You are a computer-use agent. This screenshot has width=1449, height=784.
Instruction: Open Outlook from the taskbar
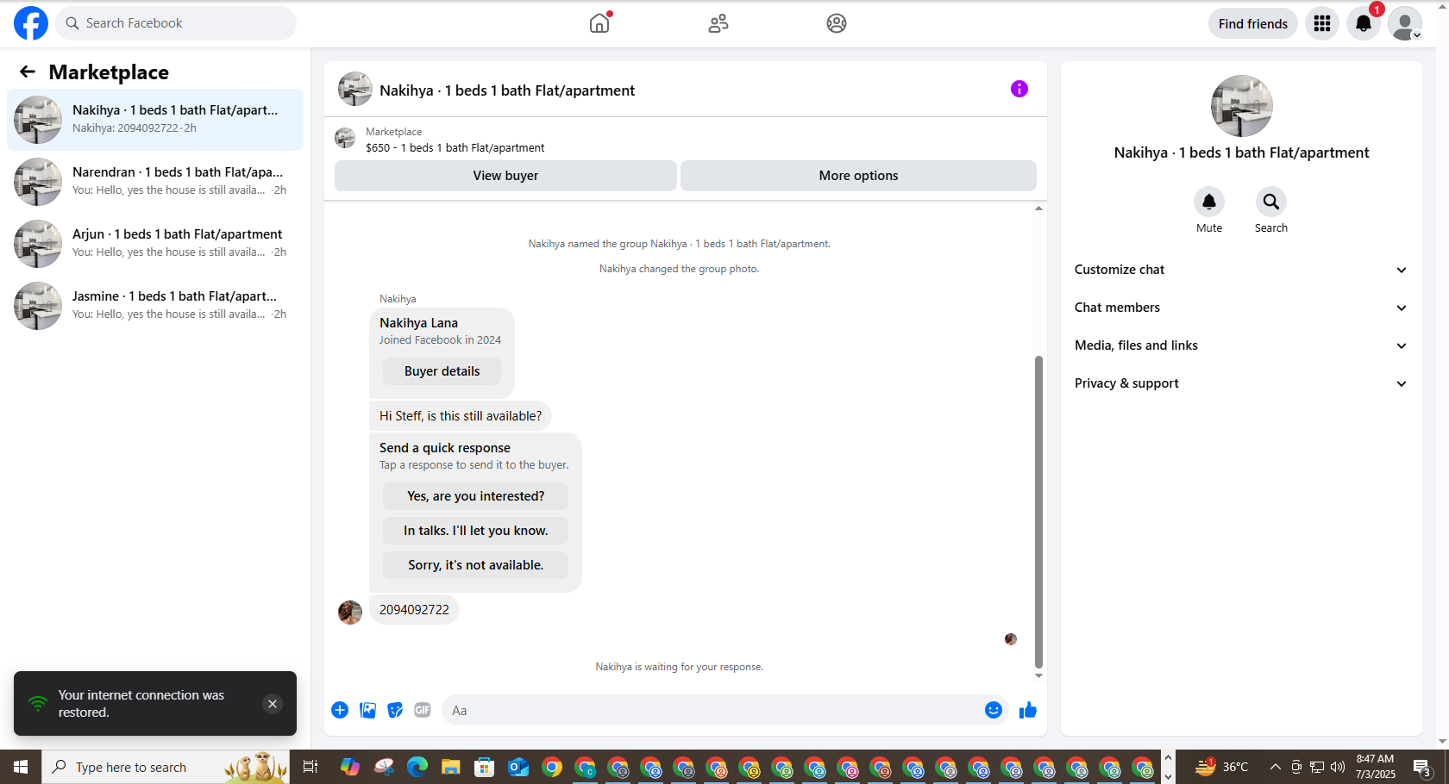tap(518, 767)
